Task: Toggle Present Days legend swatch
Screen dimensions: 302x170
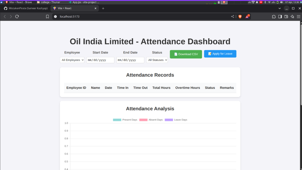Action: tap(117, 120)
